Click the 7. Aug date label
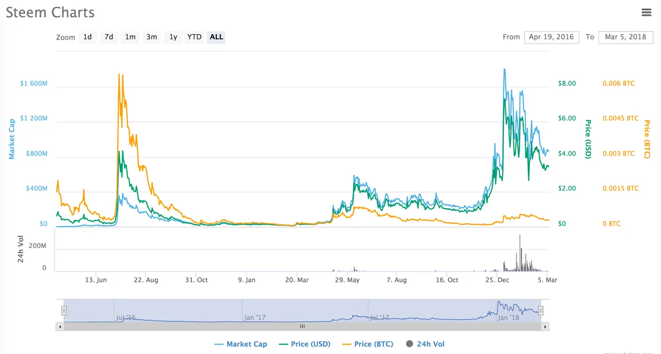The height and width of the screenshot is (354, 661). click(x=397, y=280)
